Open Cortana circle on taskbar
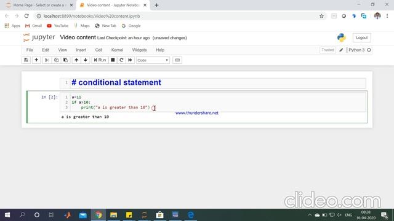 [x=37, y=215]
